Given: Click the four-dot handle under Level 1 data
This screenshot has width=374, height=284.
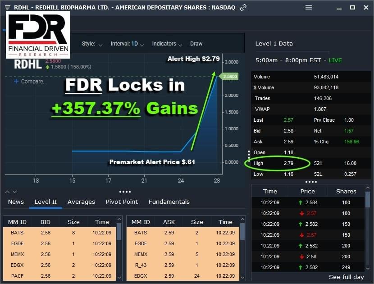Looking at the screenshot, I should tap(311, 182).
